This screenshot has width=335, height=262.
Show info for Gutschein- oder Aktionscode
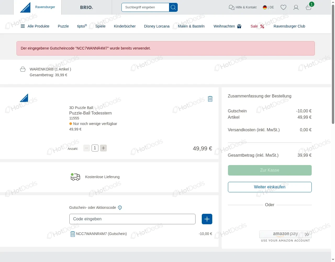[120, 208]
